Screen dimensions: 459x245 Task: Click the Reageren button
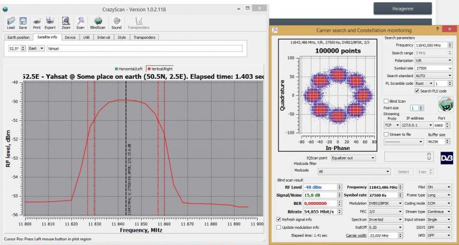pyautogui.click(x=402, y=8)
